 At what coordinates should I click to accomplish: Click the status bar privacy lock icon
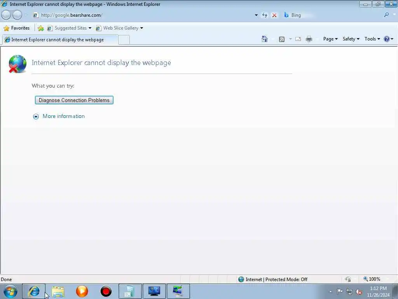[348, 279]
